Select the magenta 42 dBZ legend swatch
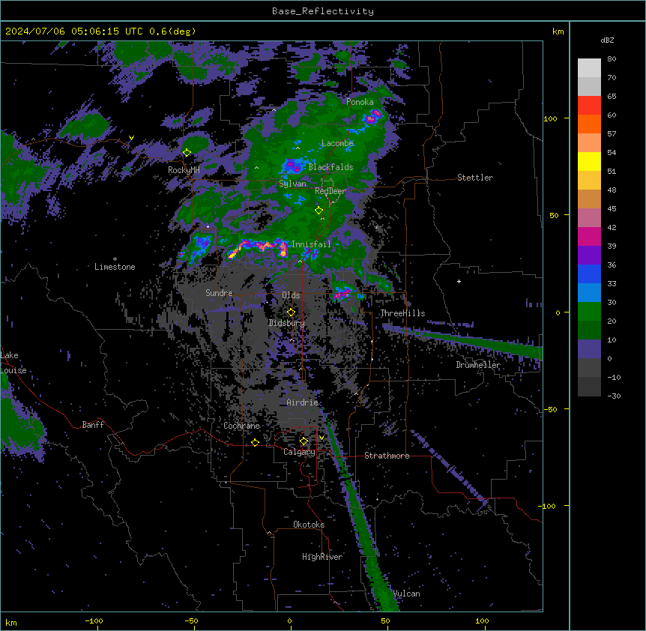The height and width of the screenshot is (631, 646). [x=589, y=236]
